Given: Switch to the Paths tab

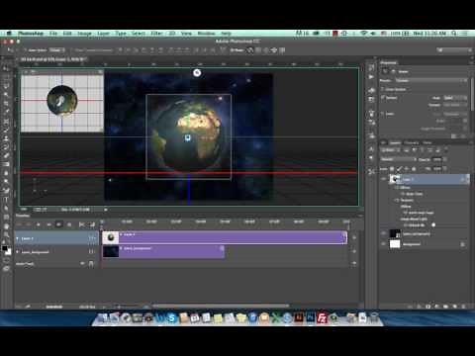Looking at the screenshot, I should pyautogui.click(x=427, y=142).
